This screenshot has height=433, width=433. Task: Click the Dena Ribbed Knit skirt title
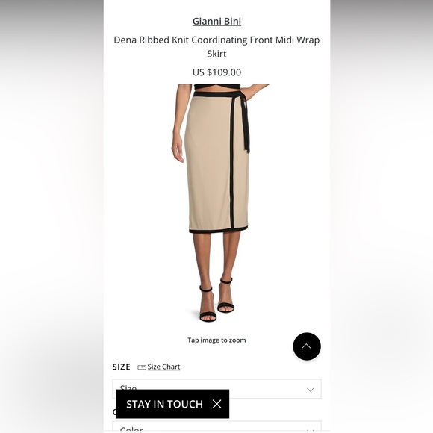point(216,46)
